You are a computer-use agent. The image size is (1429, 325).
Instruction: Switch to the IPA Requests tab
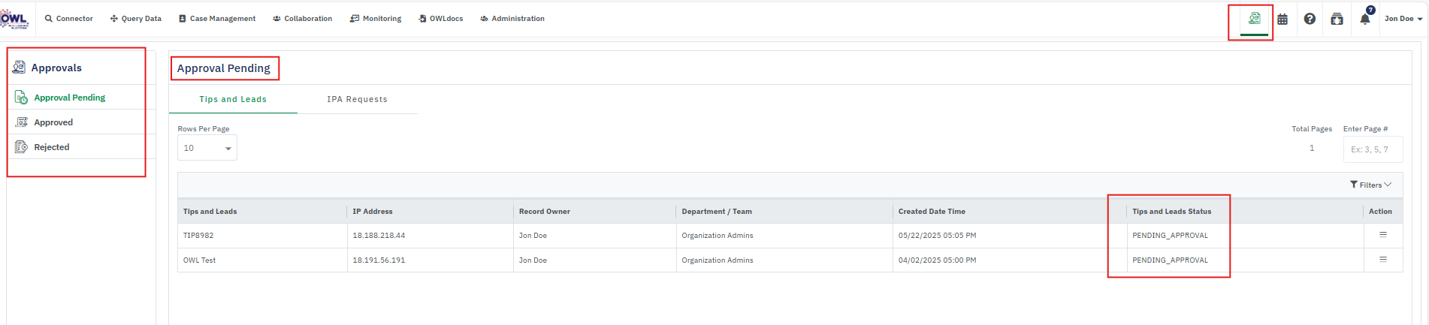click(x=357, y=99)
